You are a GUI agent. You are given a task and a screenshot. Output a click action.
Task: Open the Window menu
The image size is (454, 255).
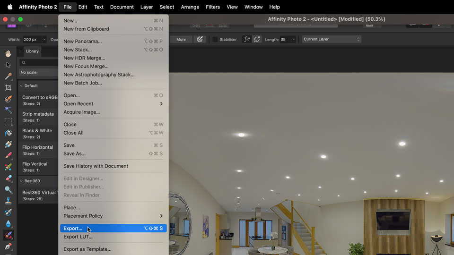point(253,7)
